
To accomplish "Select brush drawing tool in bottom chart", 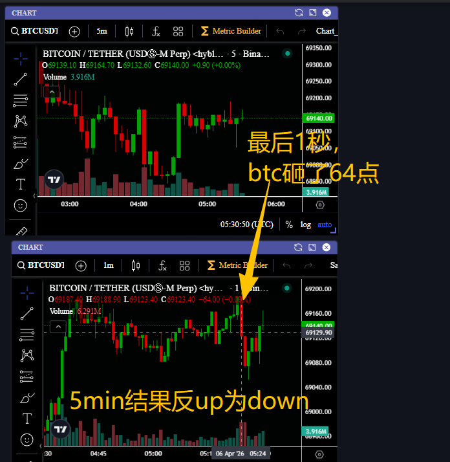I will pyautogui.click(x=27, y=398).
